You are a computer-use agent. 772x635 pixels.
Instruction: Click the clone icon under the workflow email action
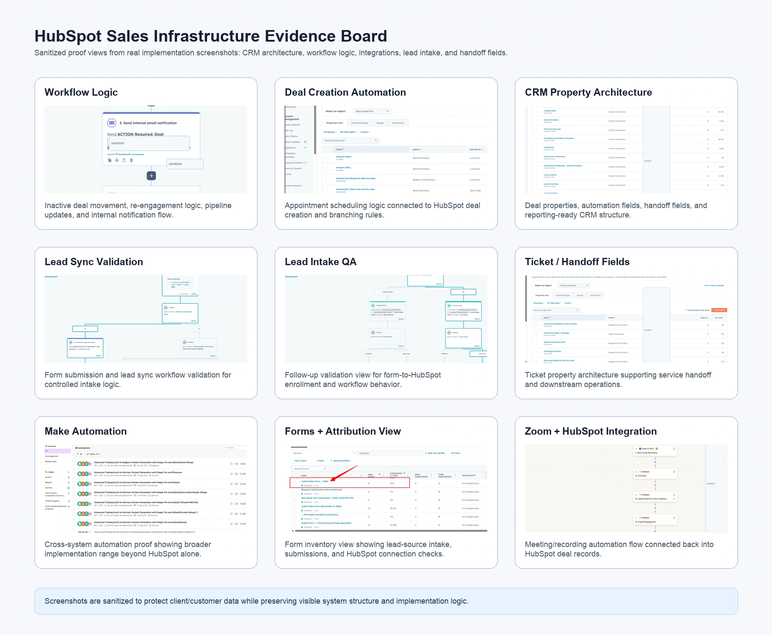(109, 160)
